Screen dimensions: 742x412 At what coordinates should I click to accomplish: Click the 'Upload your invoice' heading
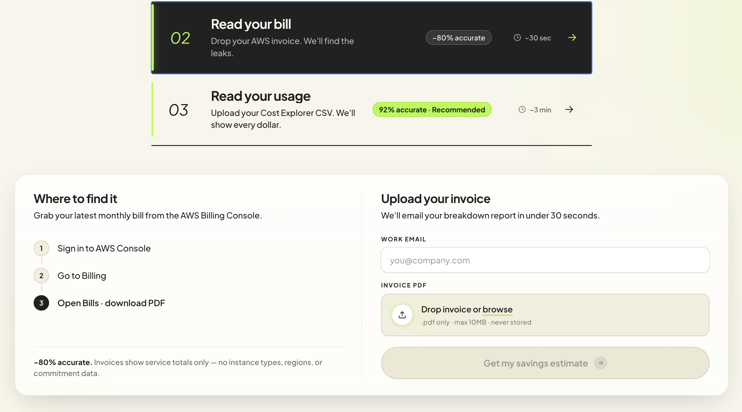pos(436,199)
